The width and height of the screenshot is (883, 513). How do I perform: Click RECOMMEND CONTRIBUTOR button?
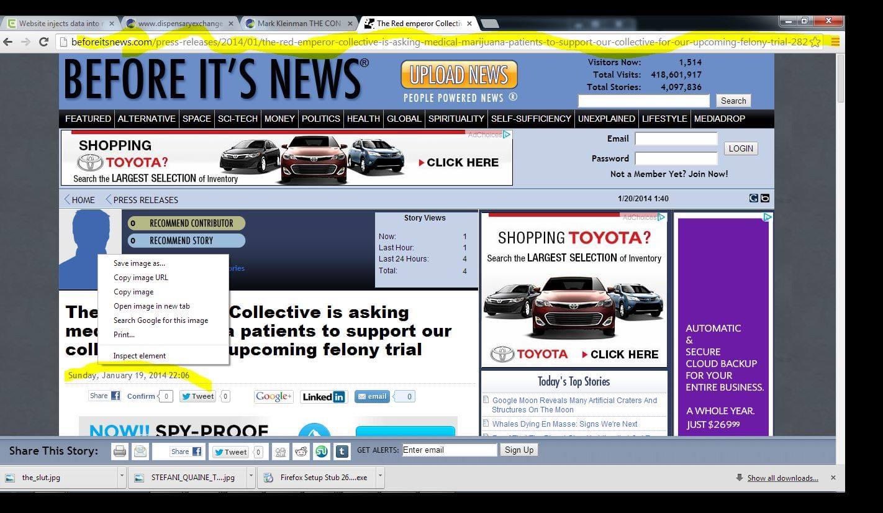(x=186, y=224)
